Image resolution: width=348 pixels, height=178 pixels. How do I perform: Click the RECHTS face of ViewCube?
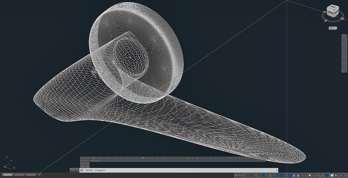[x=336, y=12]
